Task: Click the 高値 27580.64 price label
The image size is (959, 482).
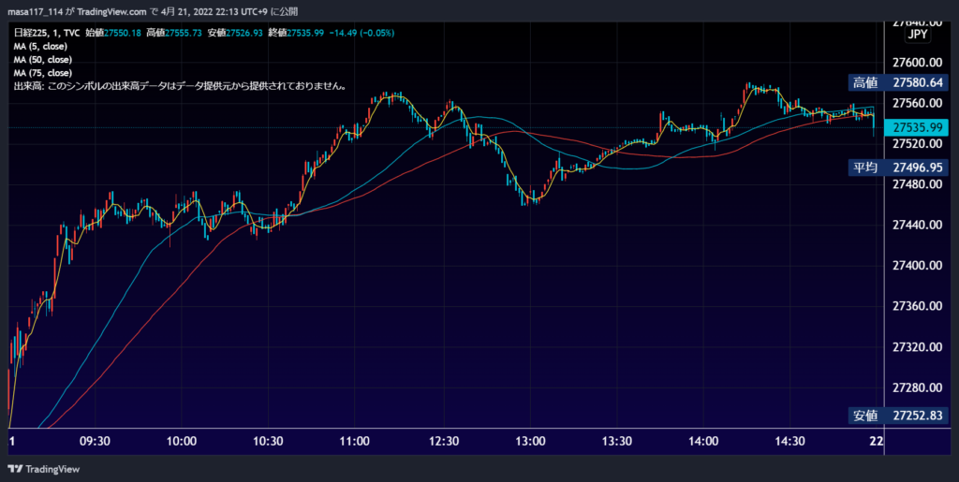Action: click(x=898, y=82)
